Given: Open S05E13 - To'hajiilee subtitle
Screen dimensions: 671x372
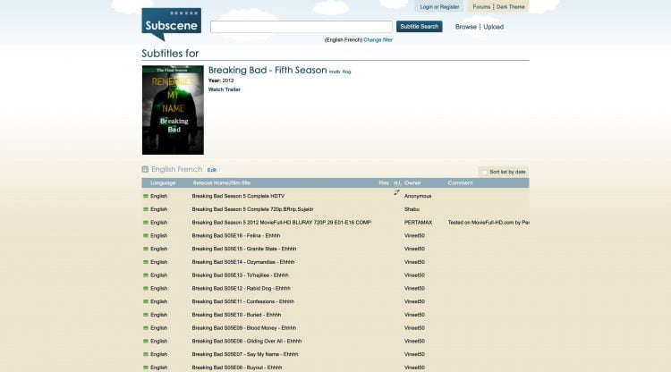Looking at the screenshot, I should 240,275.
